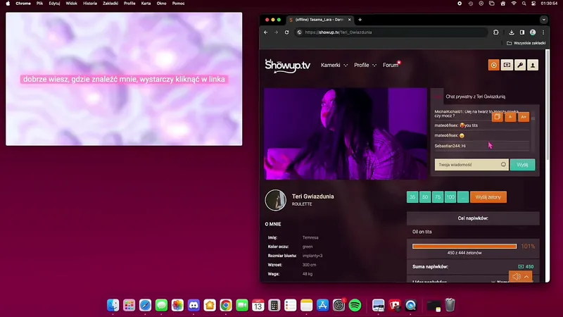This screenshot has width=563, height=317.
Task: Open Discord from the Dock
Action: click(x=194, y=305)
